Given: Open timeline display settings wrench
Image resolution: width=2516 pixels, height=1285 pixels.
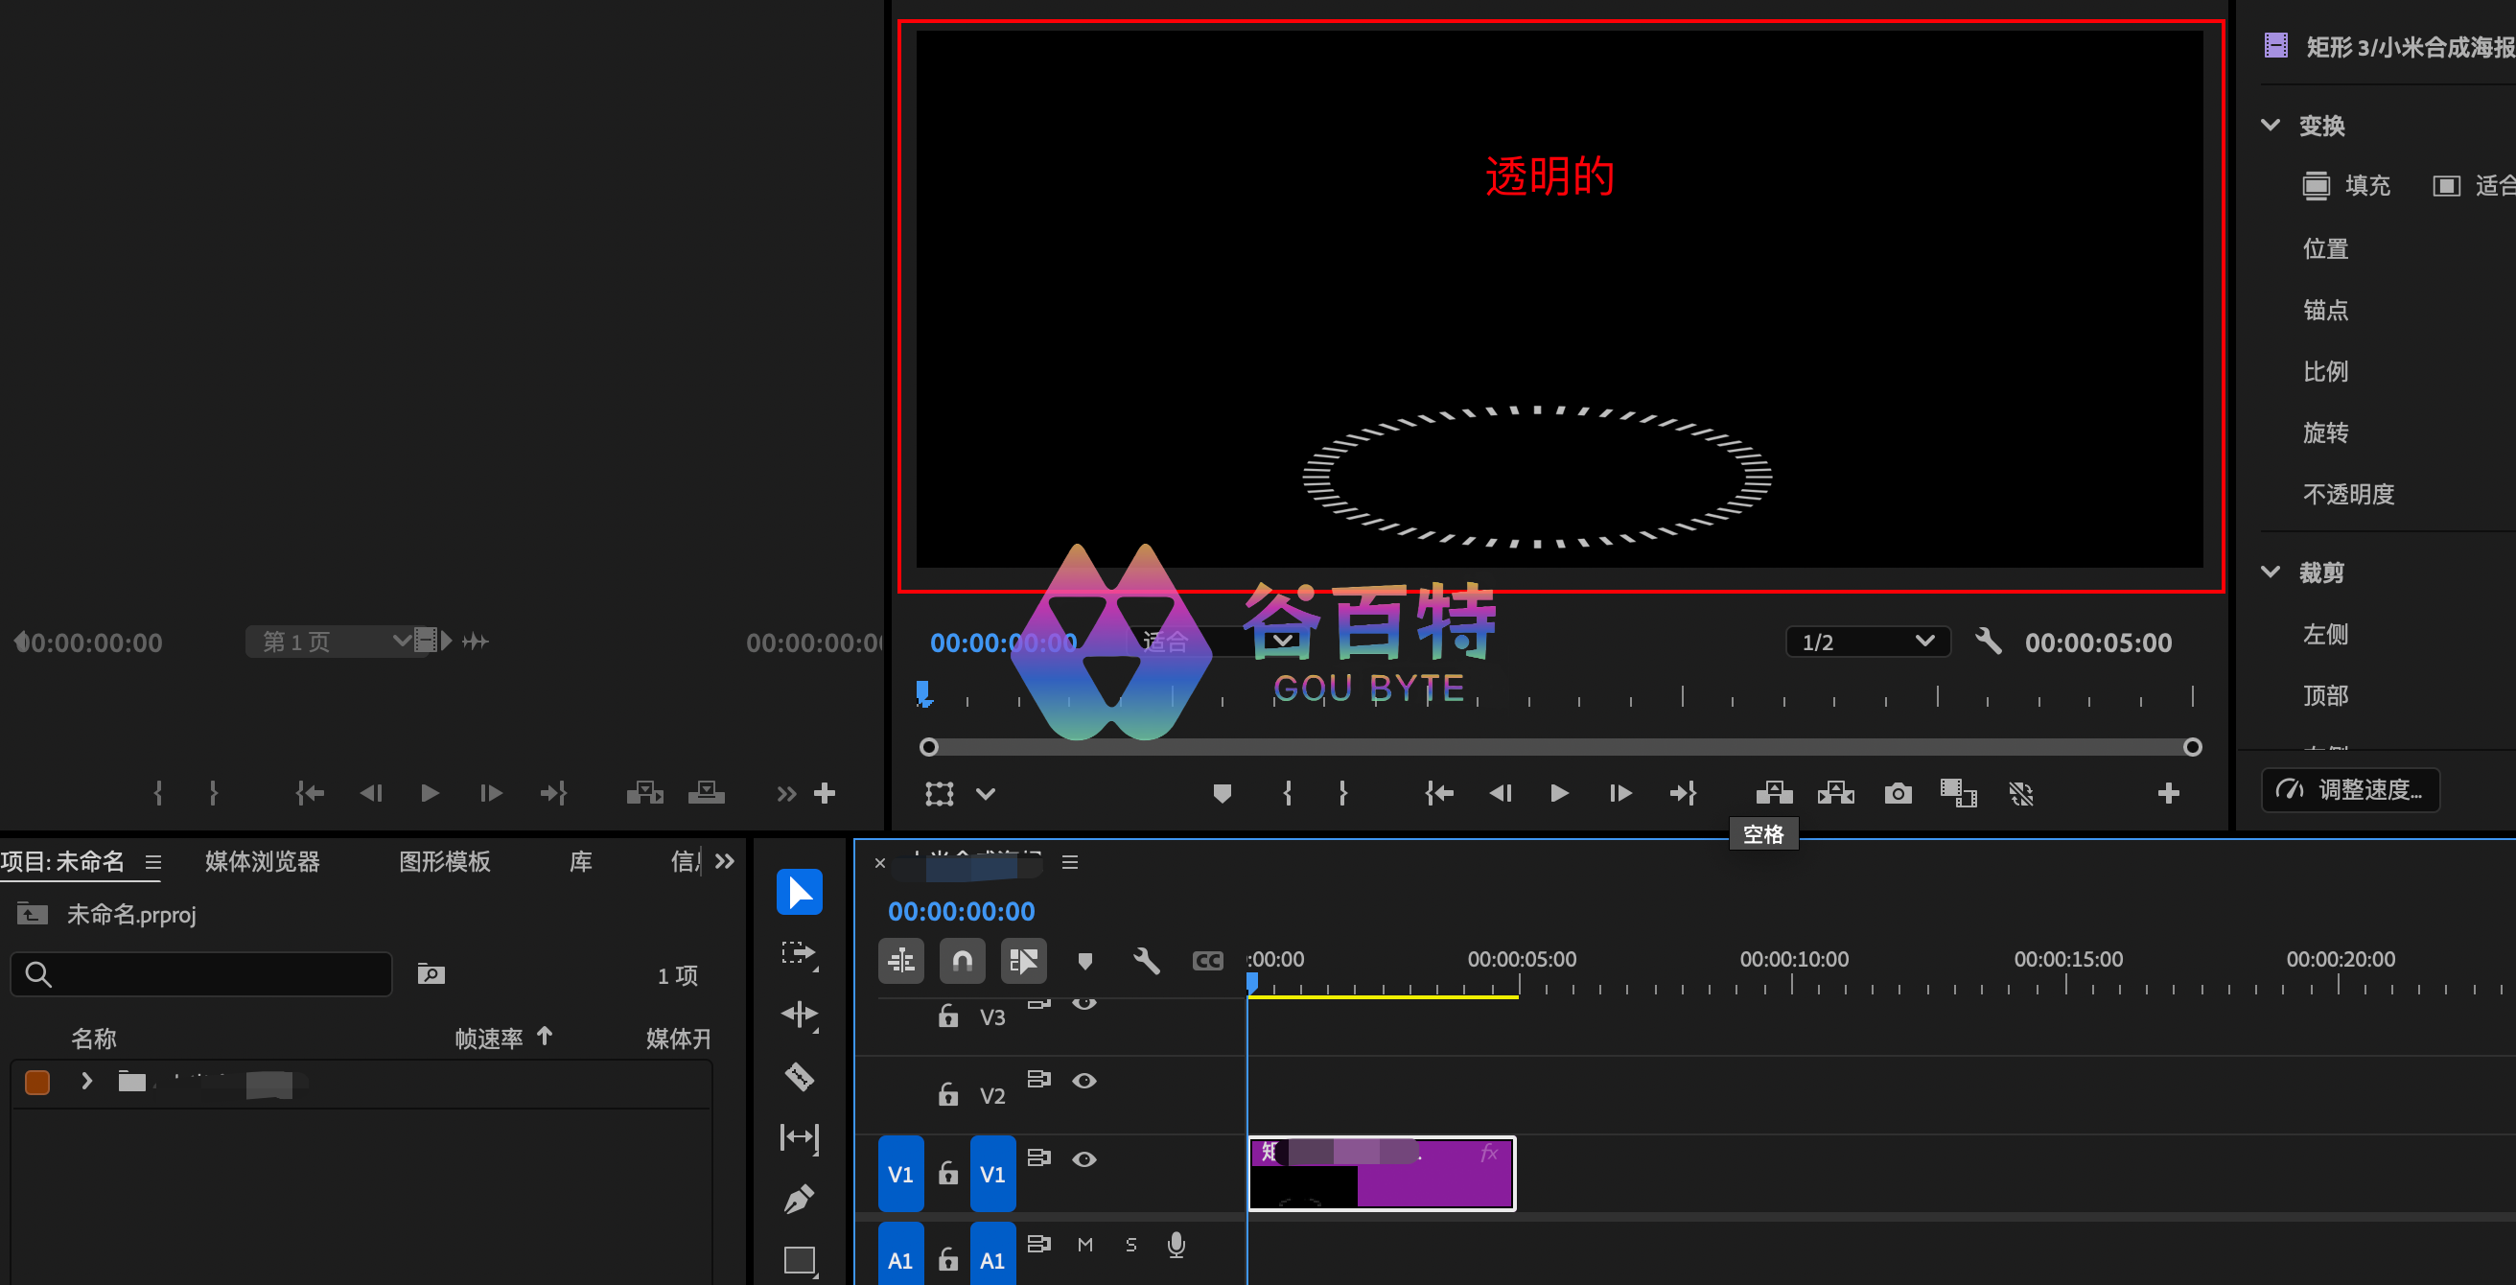Looking at the screenshot, I should 1146,961.
